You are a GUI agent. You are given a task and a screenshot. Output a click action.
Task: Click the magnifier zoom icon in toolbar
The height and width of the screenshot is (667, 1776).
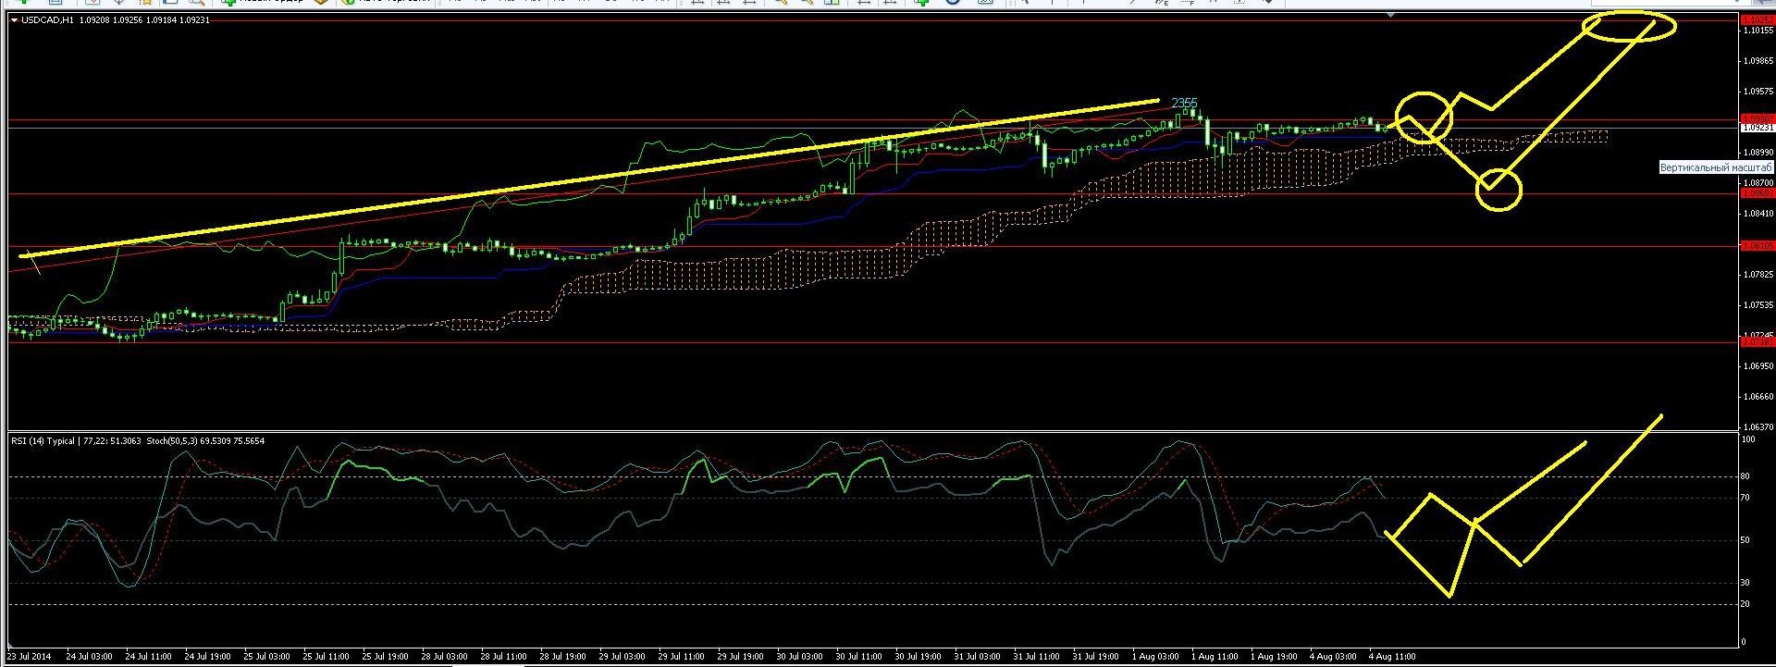tap(196, 3)
